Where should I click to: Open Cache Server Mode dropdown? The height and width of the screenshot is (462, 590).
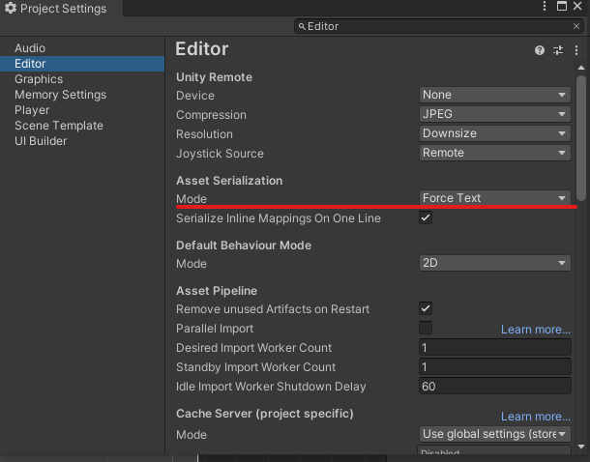(495, 434)
